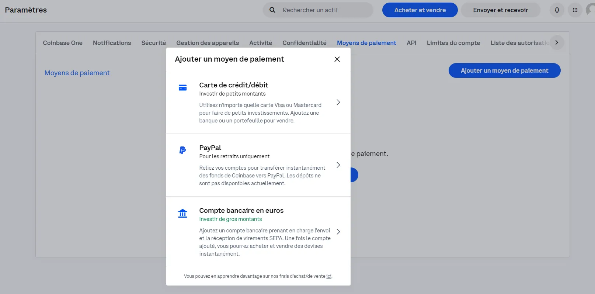This screenshot has height=294, width=595.
Task: Open Gestion des appareils tab
Action: click(208, 43)
